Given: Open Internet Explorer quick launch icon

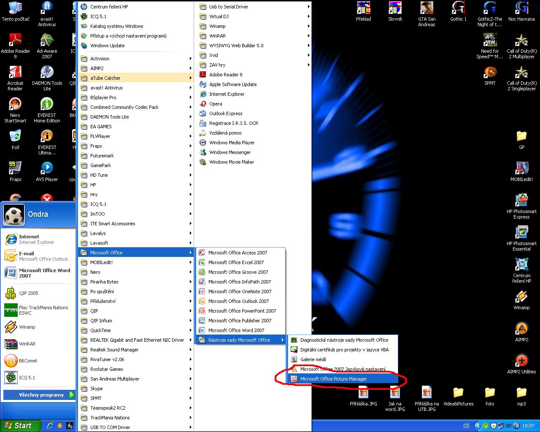Looking at the screenshot, I should tap(50, 426).
